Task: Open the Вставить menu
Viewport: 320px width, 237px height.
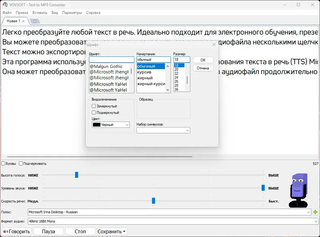Action: click(39, 12)
